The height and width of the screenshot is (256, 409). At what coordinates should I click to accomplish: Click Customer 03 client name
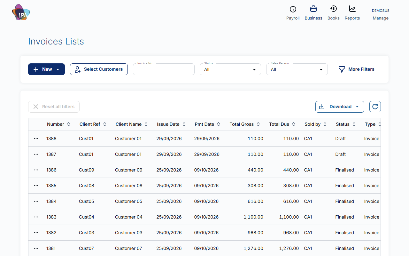[x=128, y=233]
